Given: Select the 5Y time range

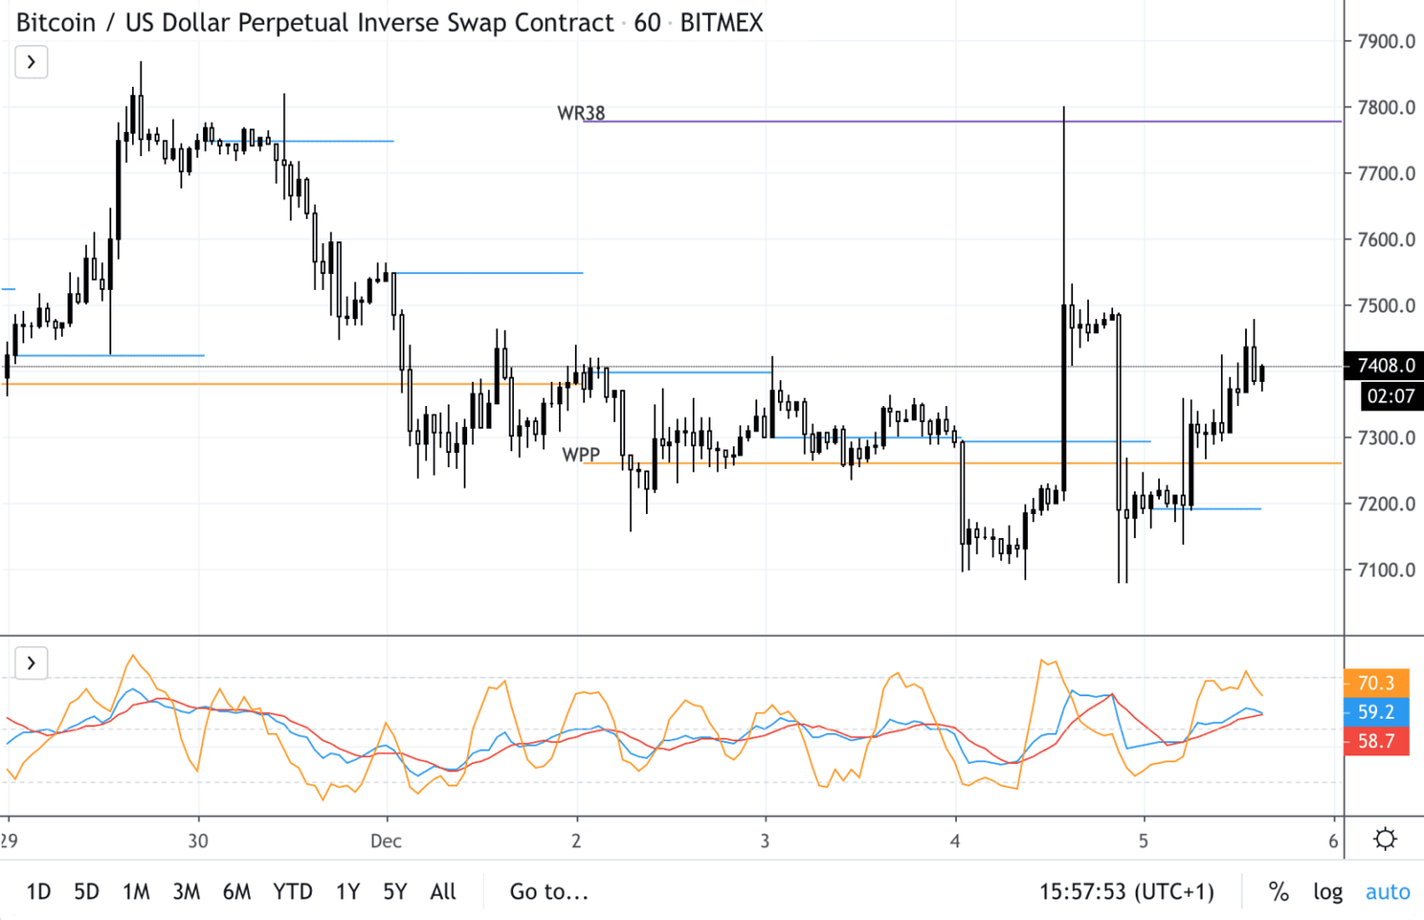Looking at the screenshot, I should point(394,891).
